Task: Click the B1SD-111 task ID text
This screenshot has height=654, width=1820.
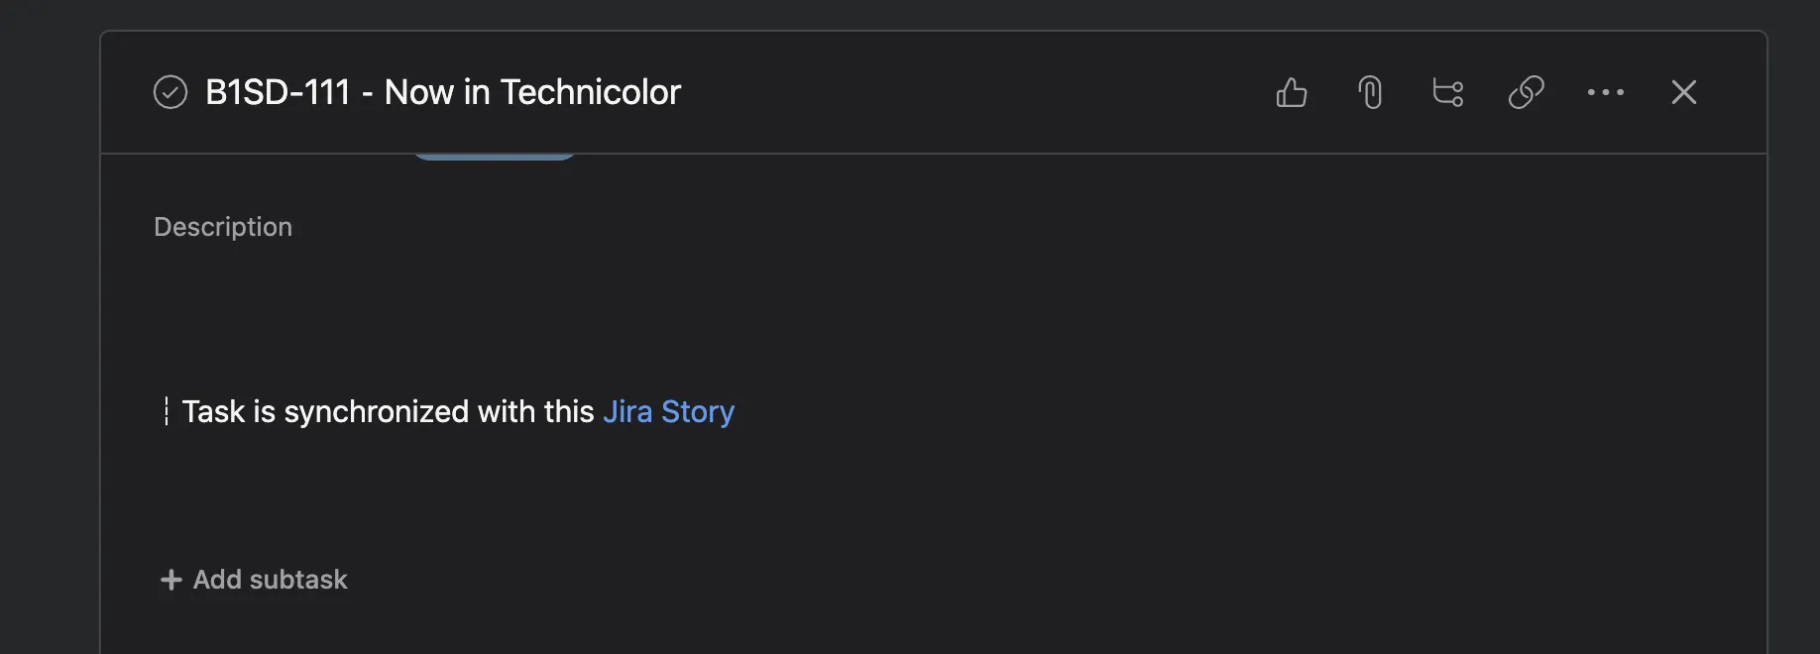Action: coord(278,92)
